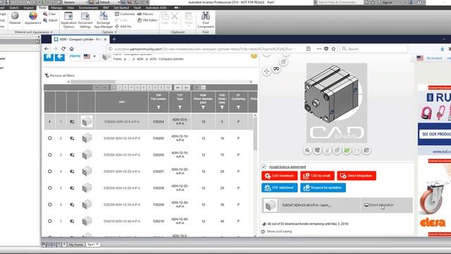Click the Clear appearance tool

click(x=49, y=14)
